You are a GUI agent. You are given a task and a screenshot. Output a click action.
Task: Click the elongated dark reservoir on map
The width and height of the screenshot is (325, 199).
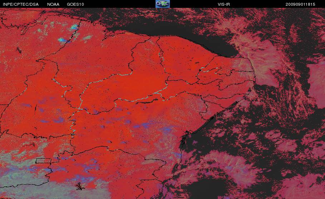(x=147, y=102)
